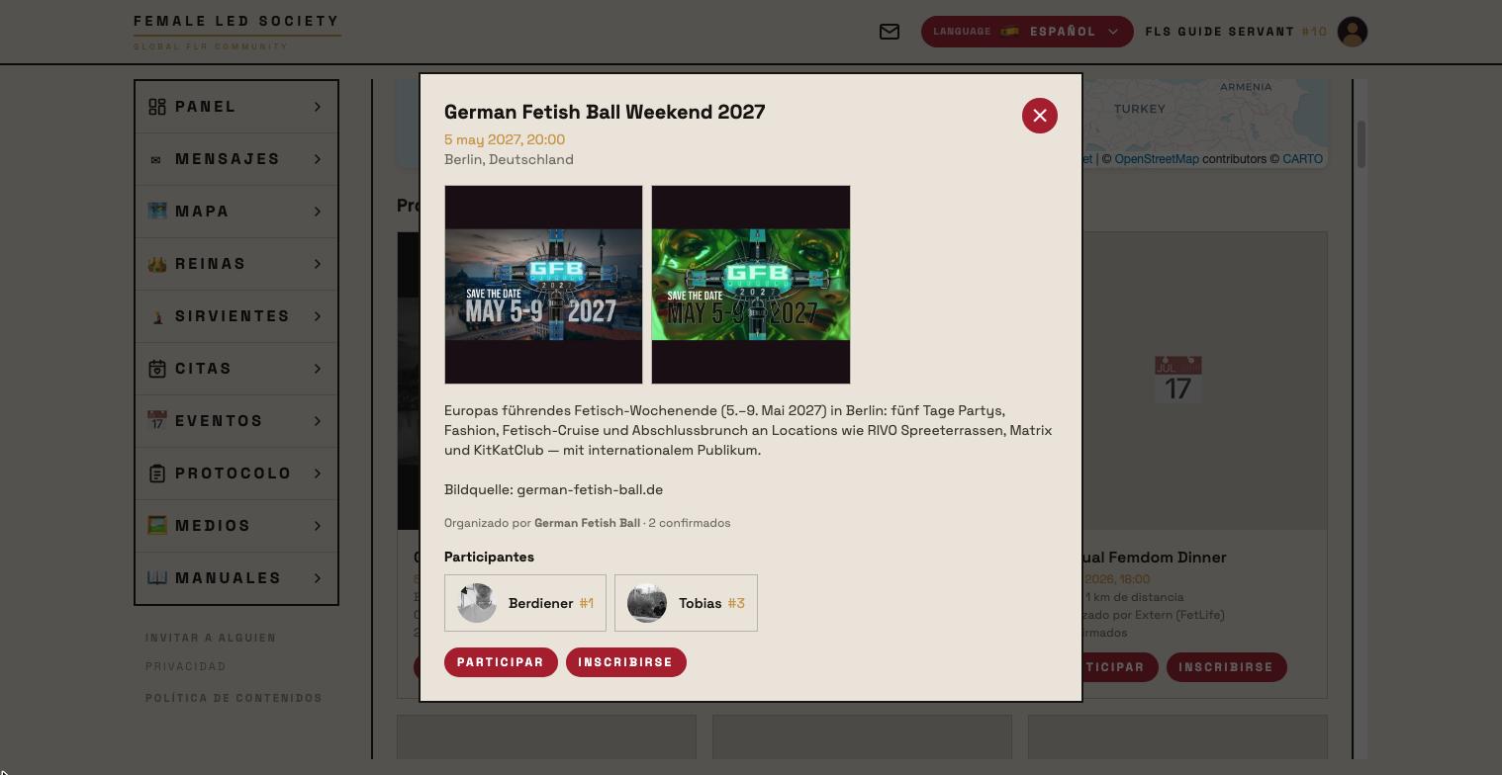
Task: Expand the Mapa menu chevron
Action: [318, 212]
